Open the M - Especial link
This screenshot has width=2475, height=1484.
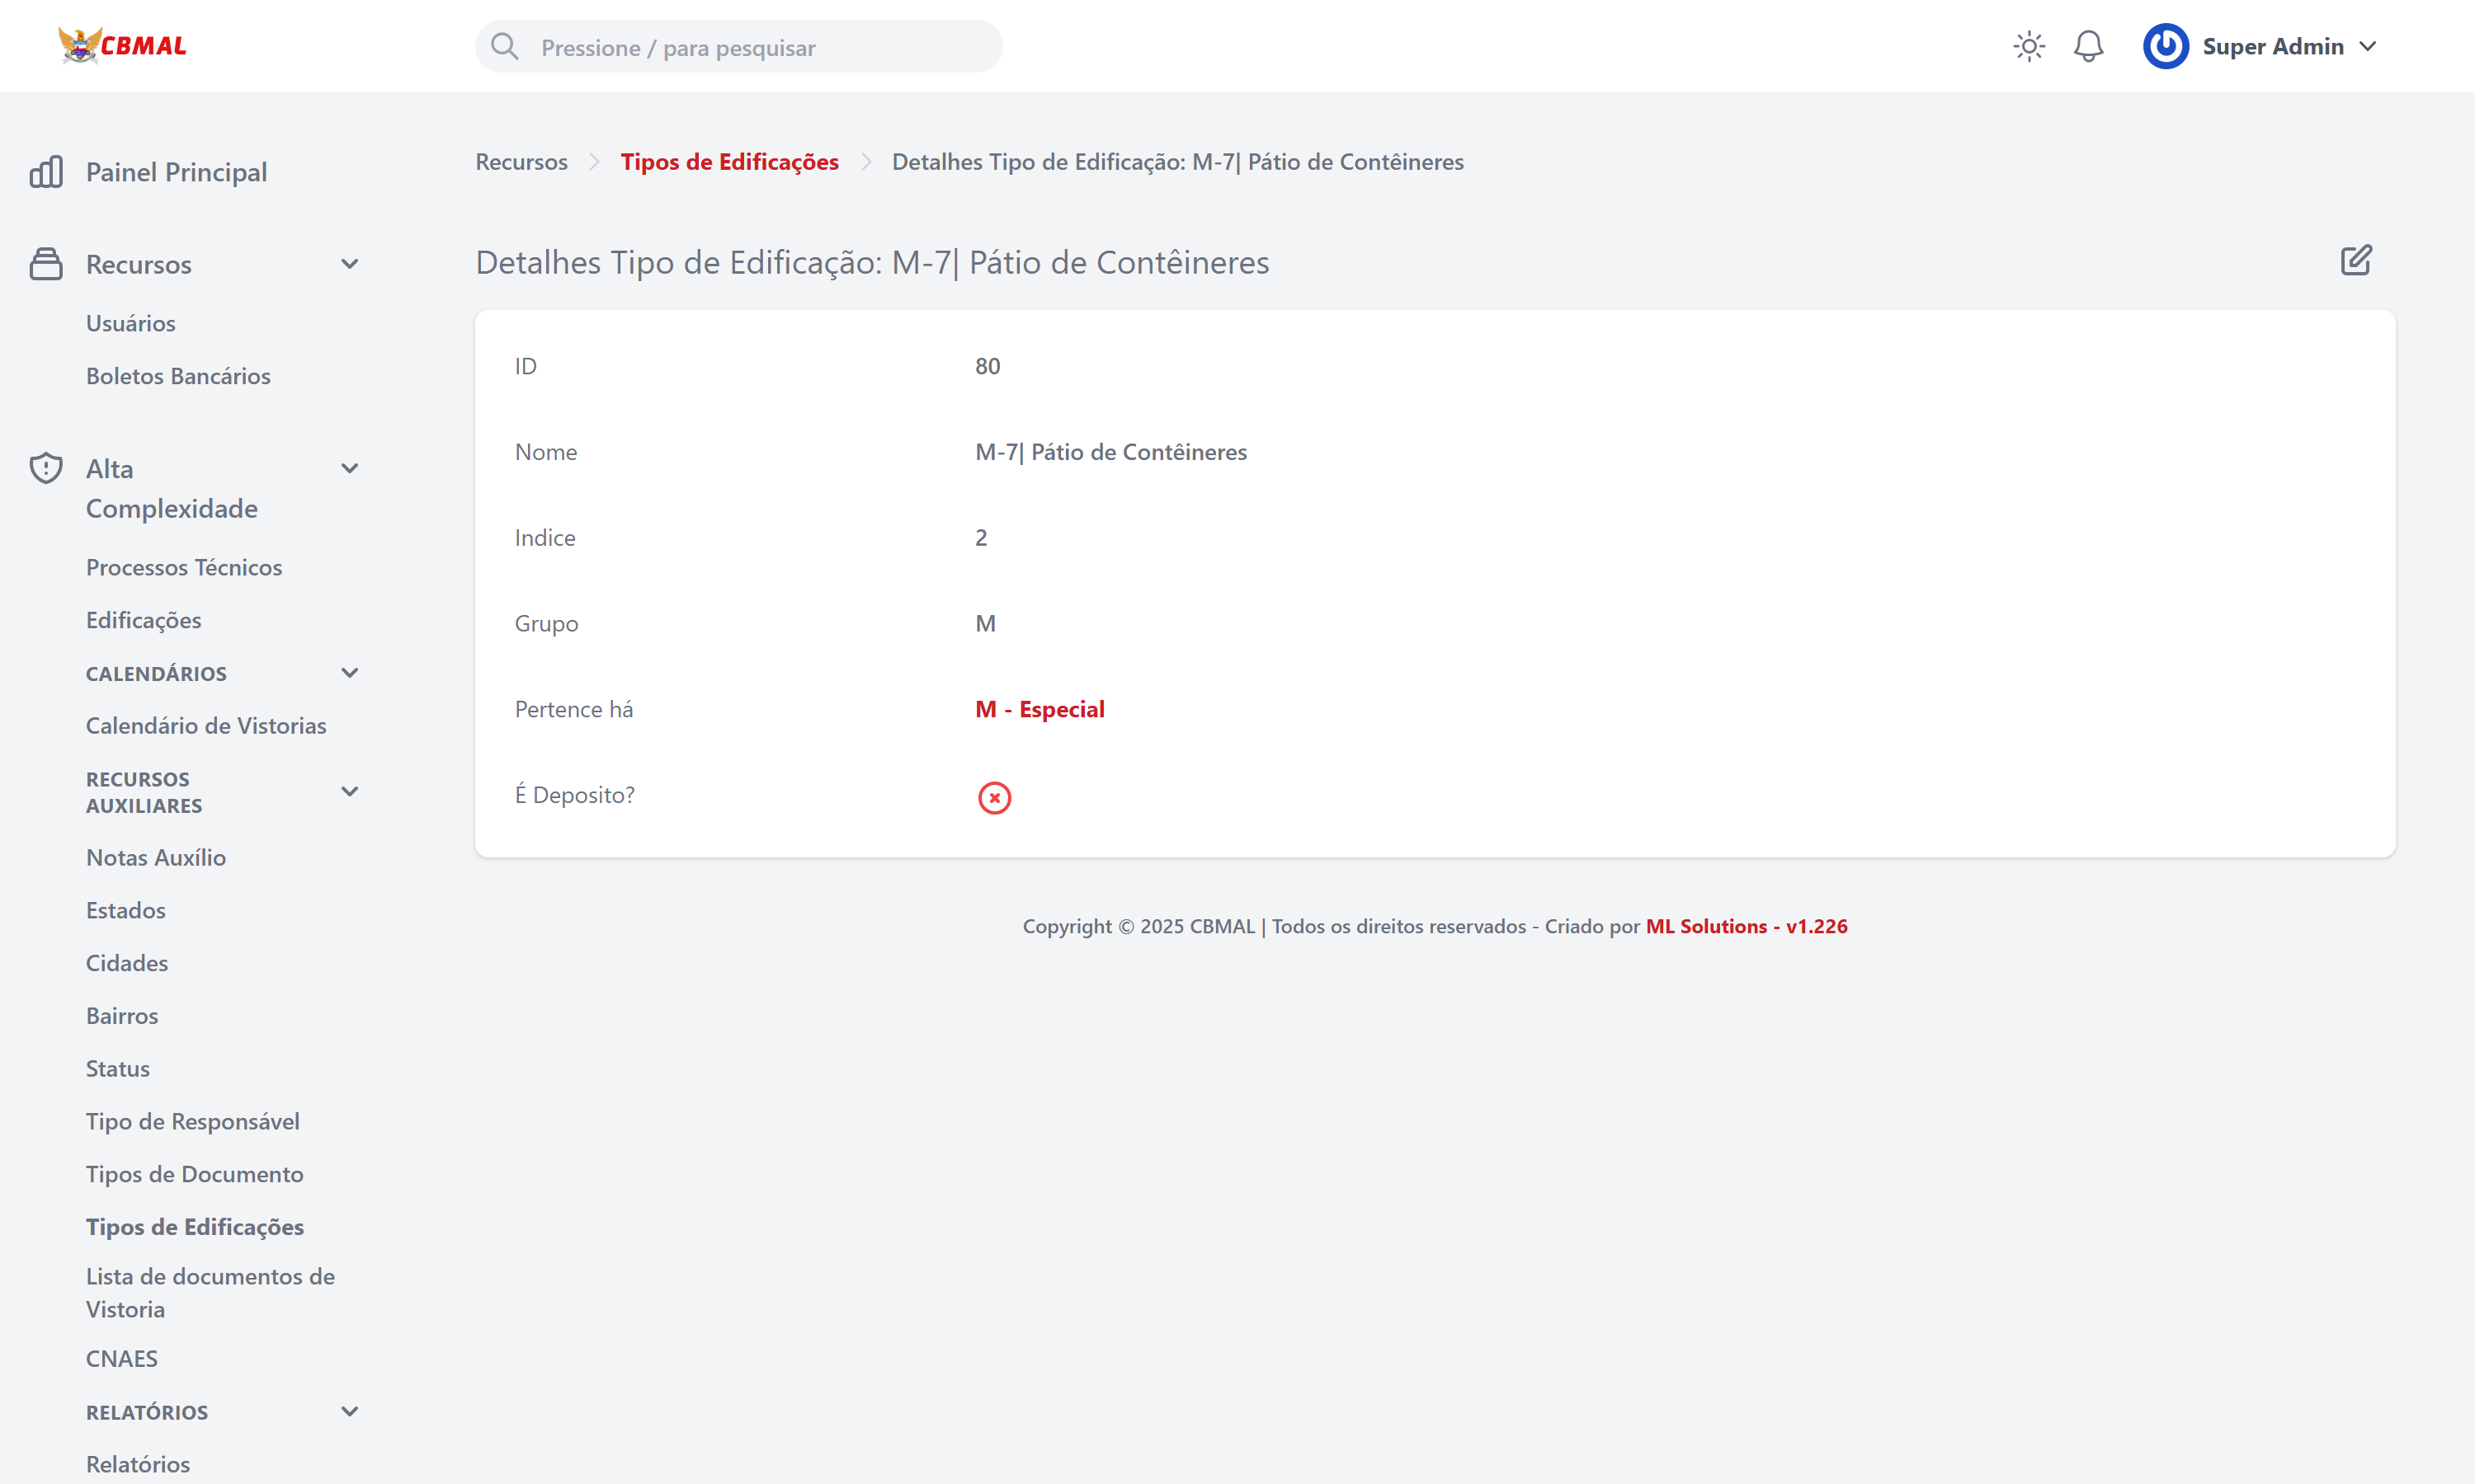1039,709
